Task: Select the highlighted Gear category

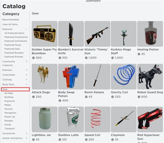Action: [x=15, y=89]
